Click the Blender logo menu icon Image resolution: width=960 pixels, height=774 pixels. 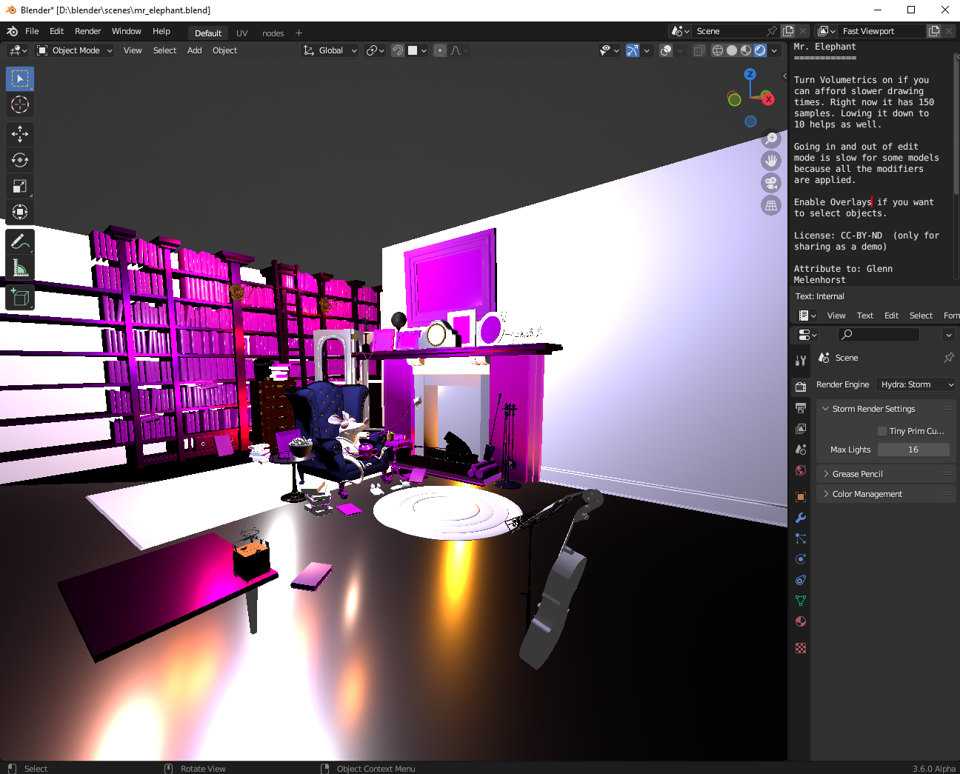tap(12, 31)
